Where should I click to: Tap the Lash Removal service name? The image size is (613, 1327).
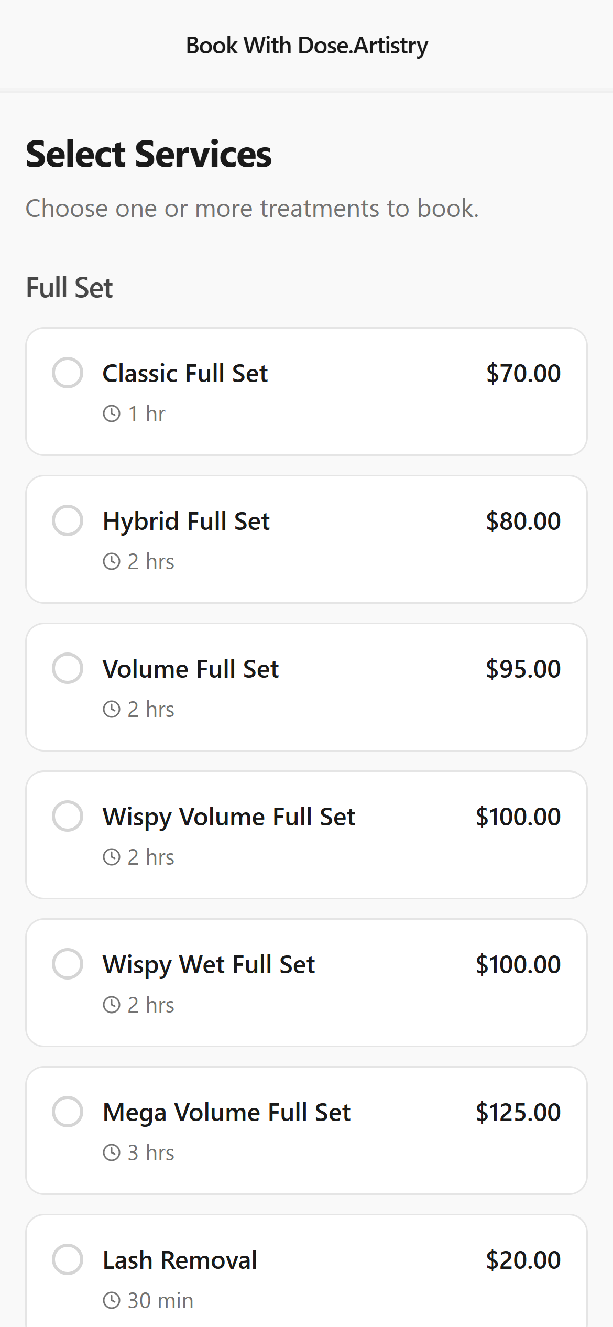pos(180,1260)
